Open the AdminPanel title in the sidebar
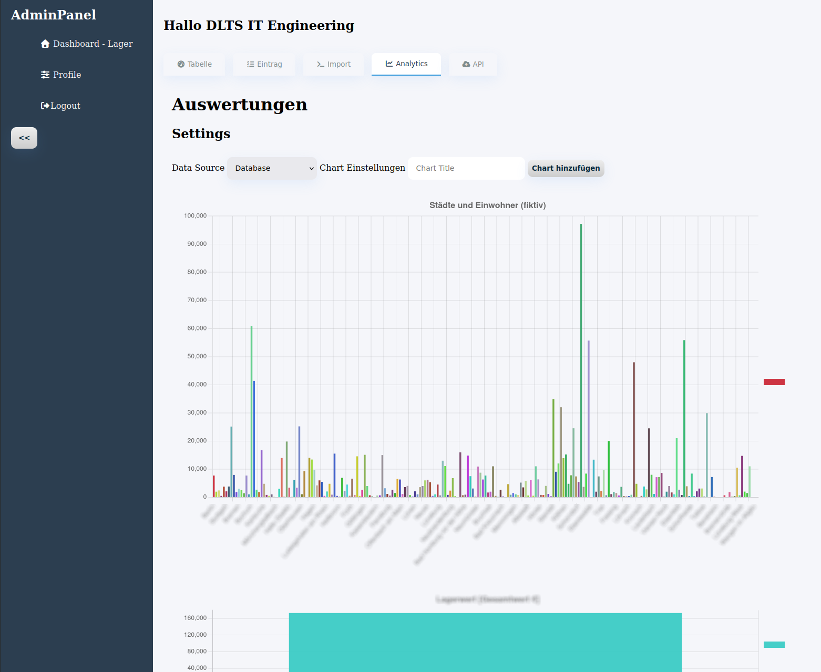This screenshot has height=672, width=821. (54, 15)
